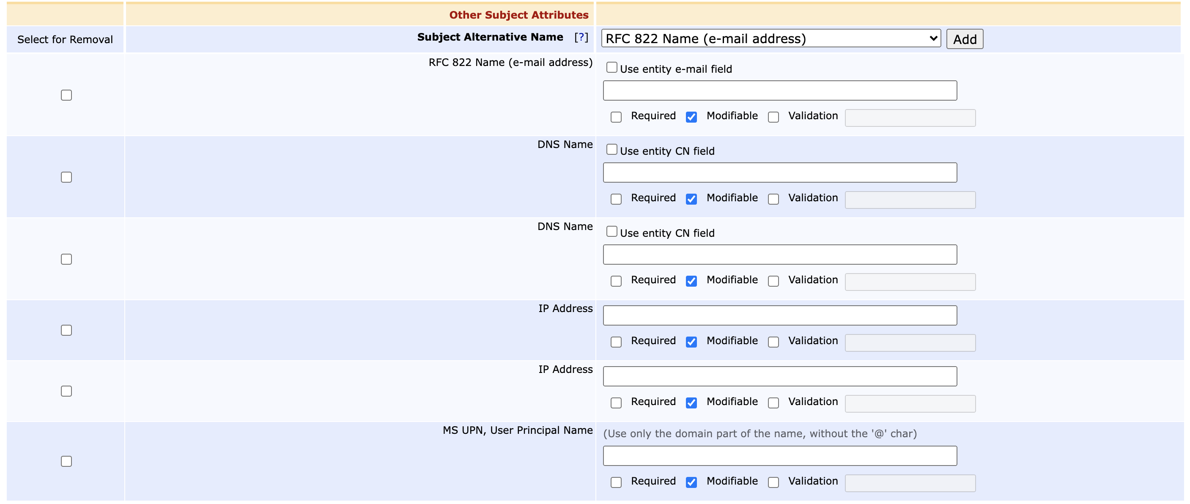Enable 'Use entity CN field' for second DNS Name
This screenshot has width=1190, height=504.
pos(611,231)
